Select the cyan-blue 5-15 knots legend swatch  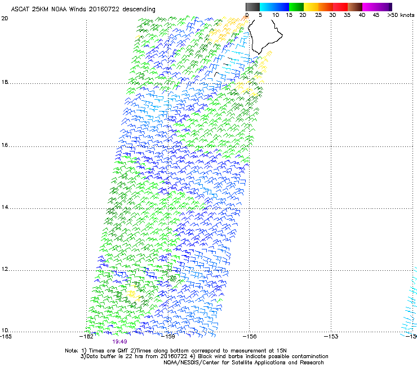[274, 7]
